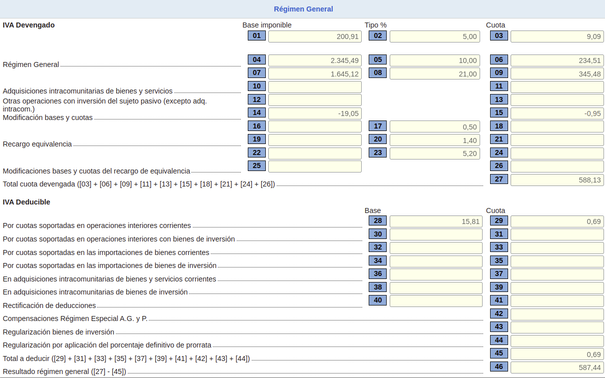Click rectificación de deducciones cuota field 41
This screenshot has height=378, width=605.
click(557, 301)
